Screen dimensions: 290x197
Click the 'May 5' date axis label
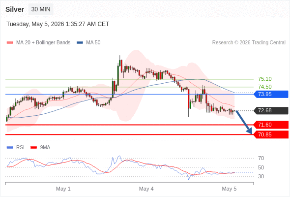229,189
